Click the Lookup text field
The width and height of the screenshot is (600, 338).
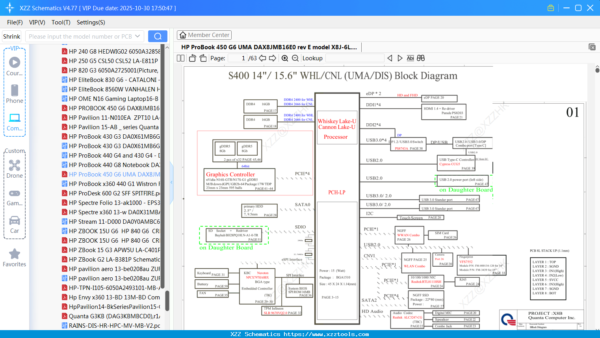coord(355,58)
